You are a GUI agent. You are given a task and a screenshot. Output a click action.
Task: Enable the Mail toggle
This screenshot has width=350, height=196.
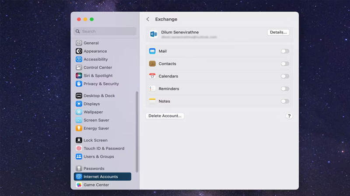[285, 51]
